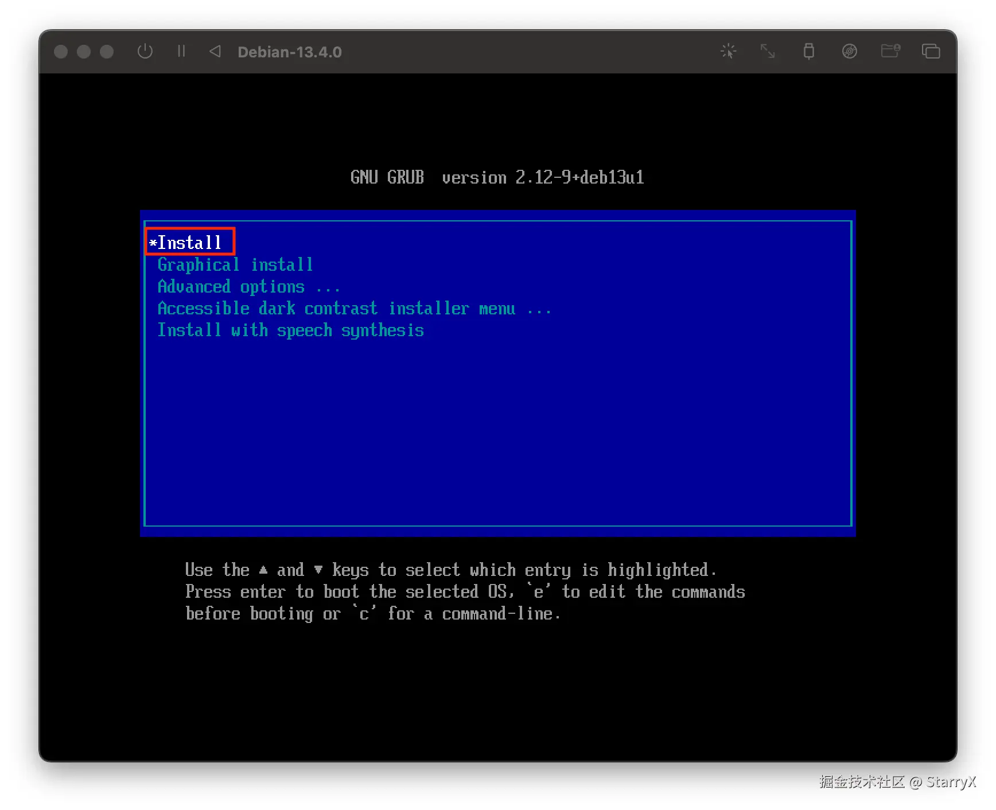Viewport: 996px width, 810px height.
Task: Select the highlighted Install entry
Action: point(497,243)
